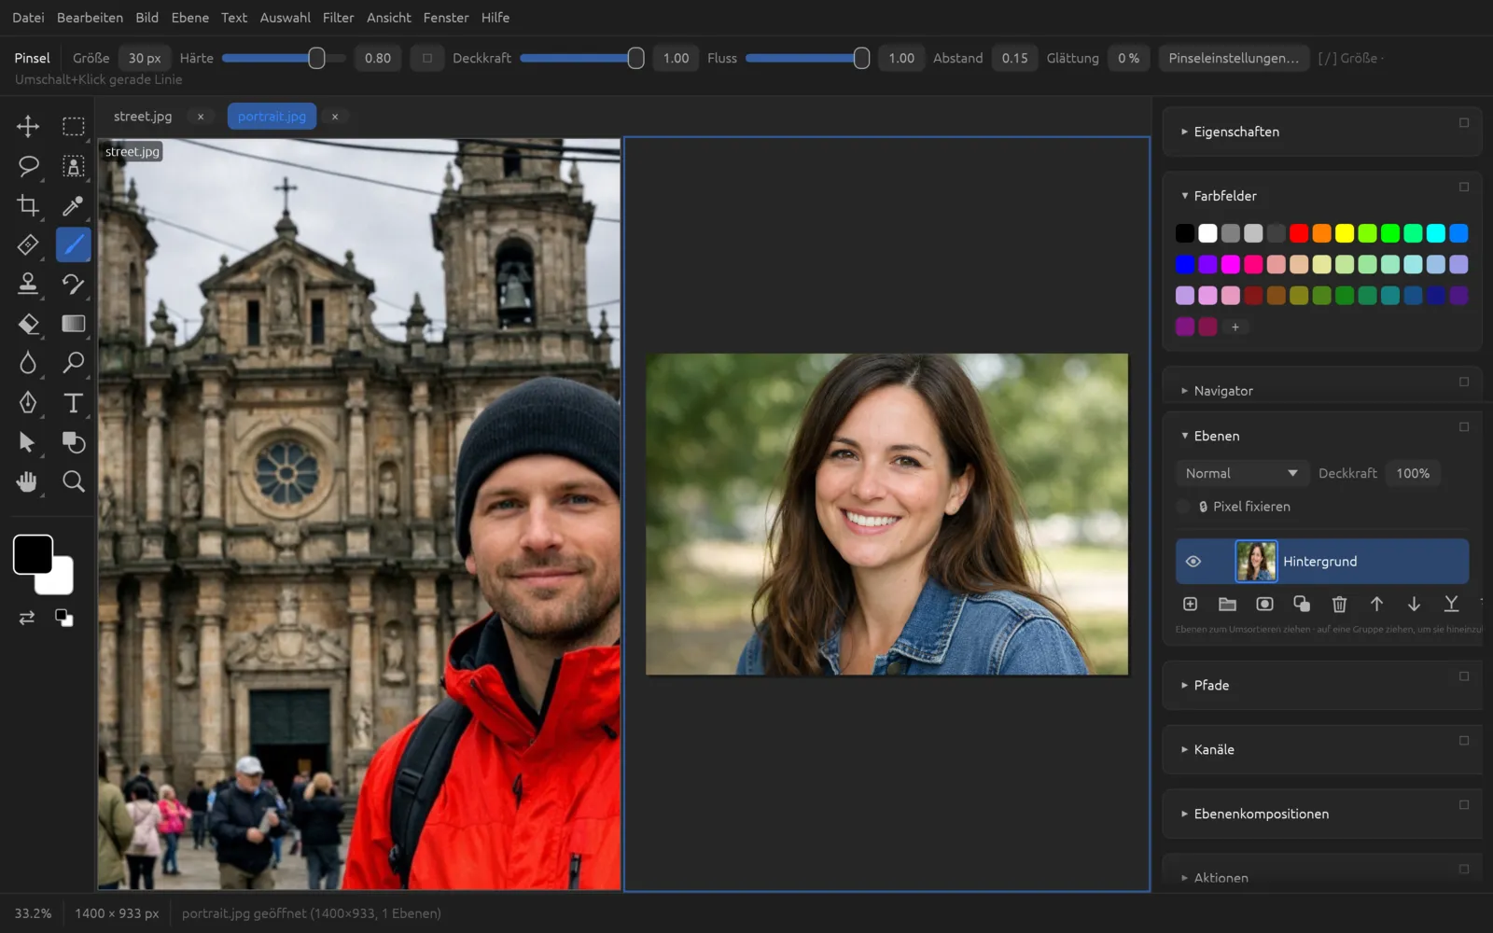Choose the Lasso tool

click(x=28, y=166)
